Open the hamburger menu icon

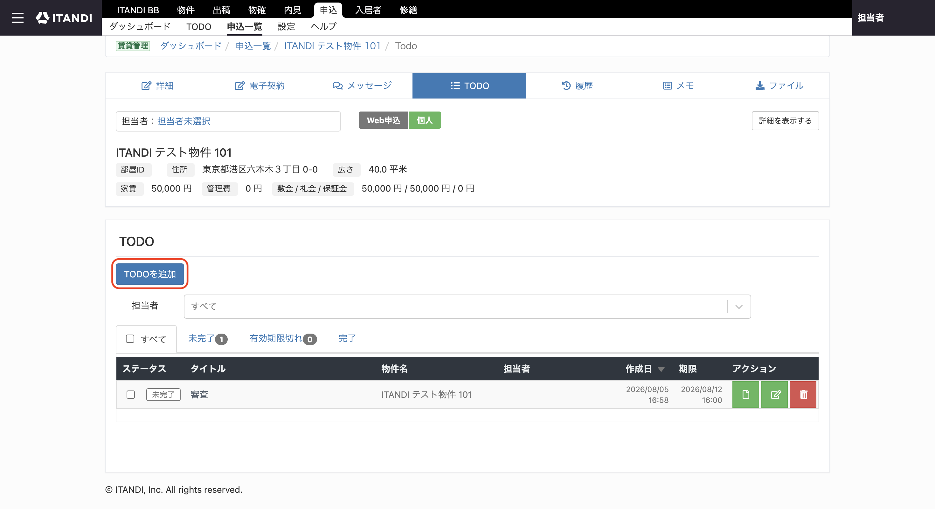click(17, 18)
